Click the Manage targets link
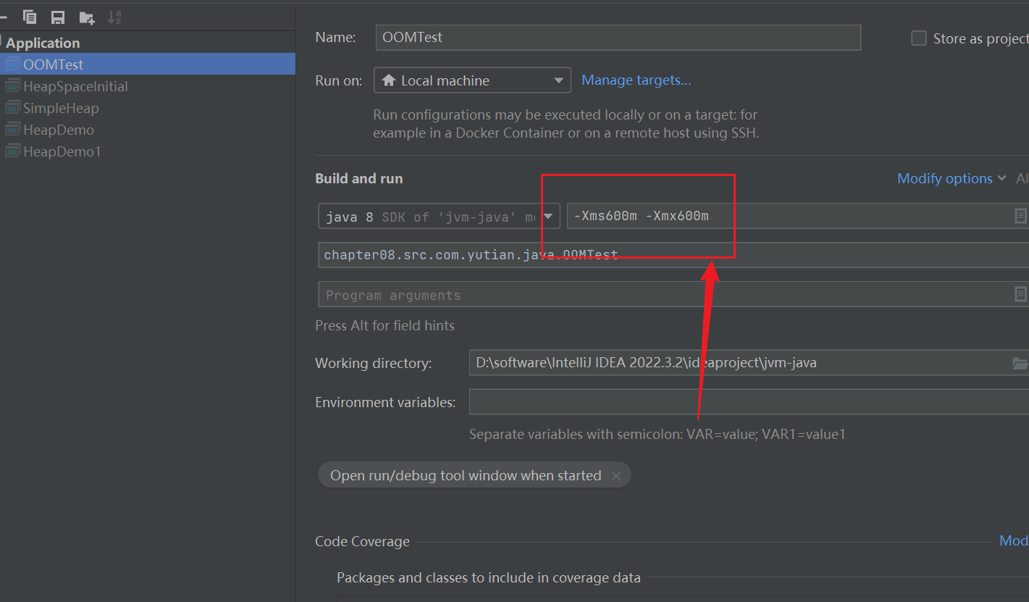 click(x=636, y=80)
